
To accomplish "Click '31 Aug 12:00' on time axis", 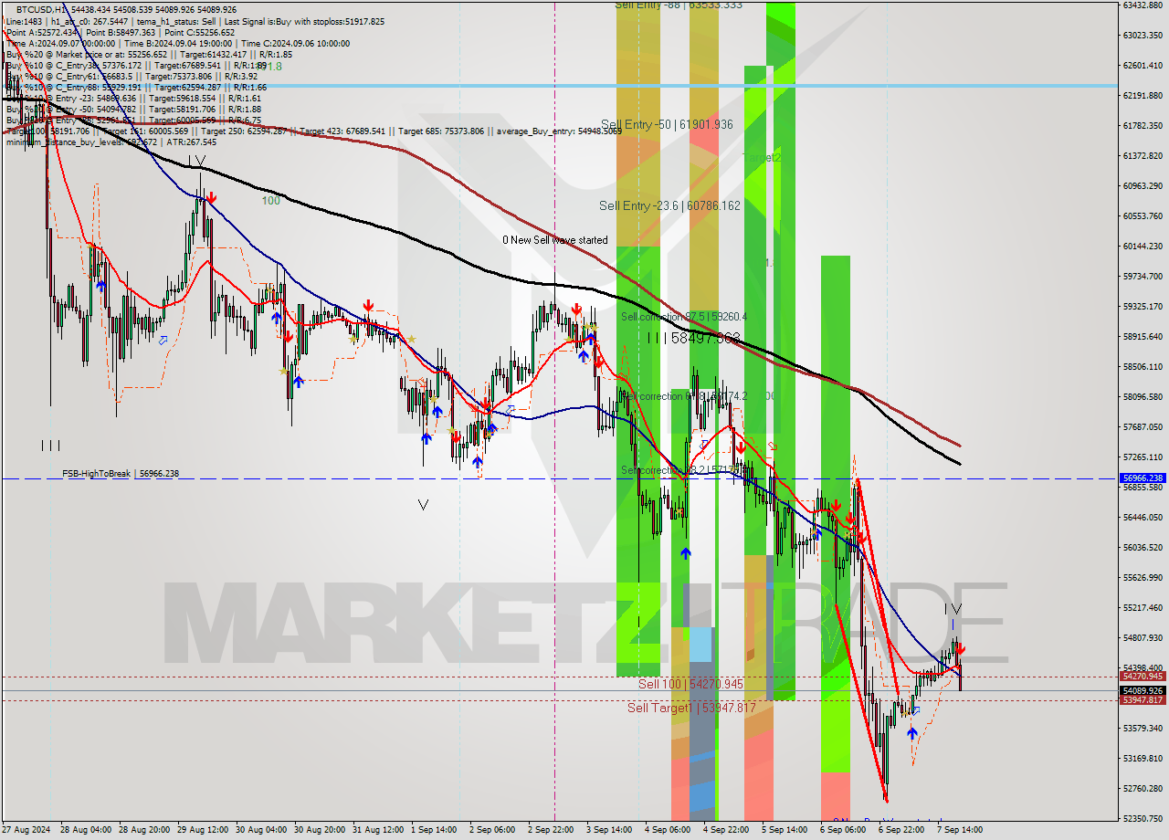I will click(378, 830).
